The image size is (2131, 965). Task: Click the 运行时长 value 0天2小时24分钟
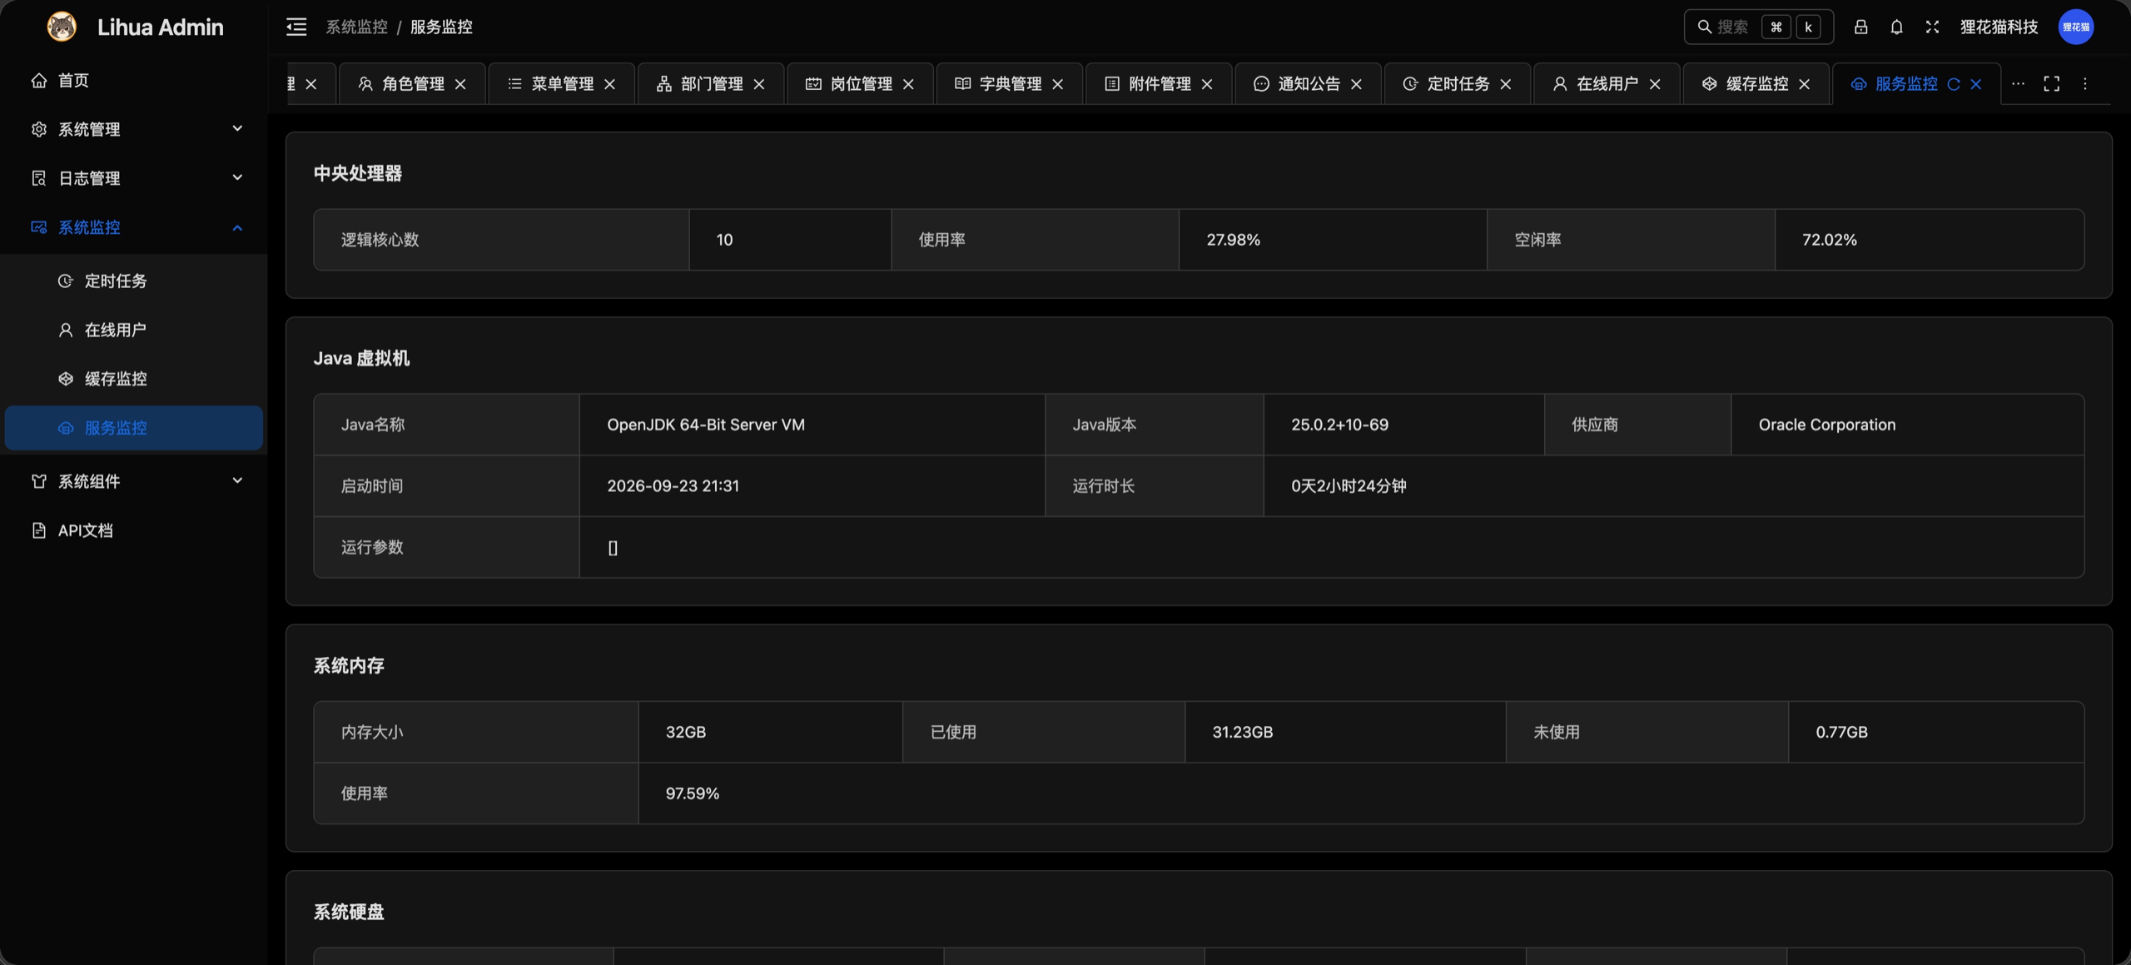click(1349, 486)
